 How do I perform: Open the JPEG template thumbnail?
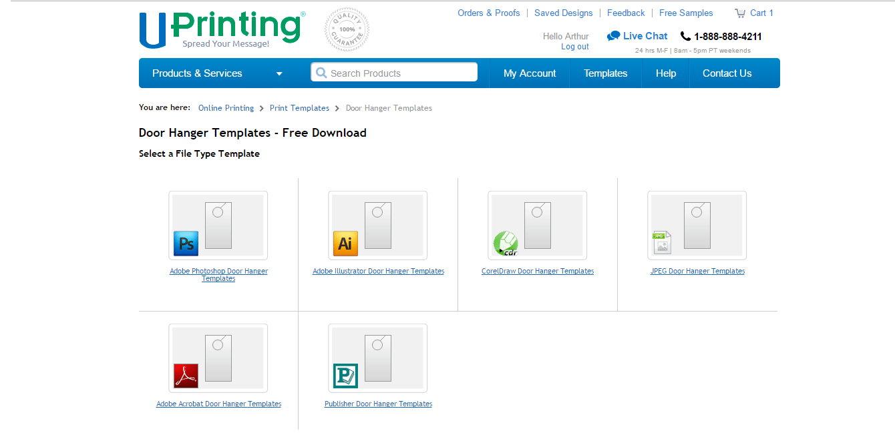[x=697, y=226]
